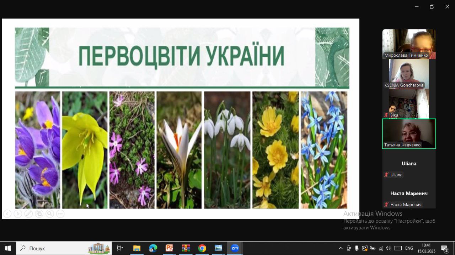Screen dimensions: 455x255
Task: Open Zoom from the taskbar
Action: (x=235, y=248)
